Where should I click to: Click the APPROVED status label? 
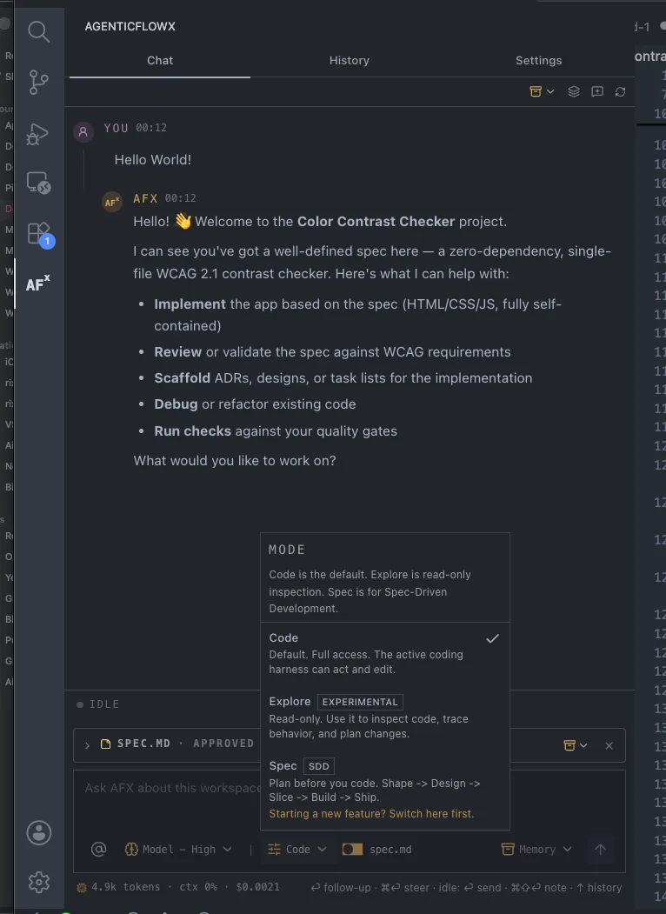coord(223,744)
